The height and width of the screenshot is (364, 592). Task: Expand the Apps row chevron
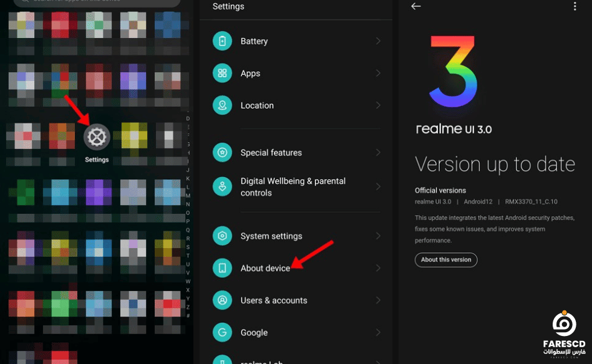point(378,73)
